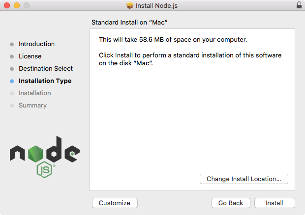Click the blue bullet beside Installation Type
Viewport: 305px width, 215px height.
pos(12,81)
